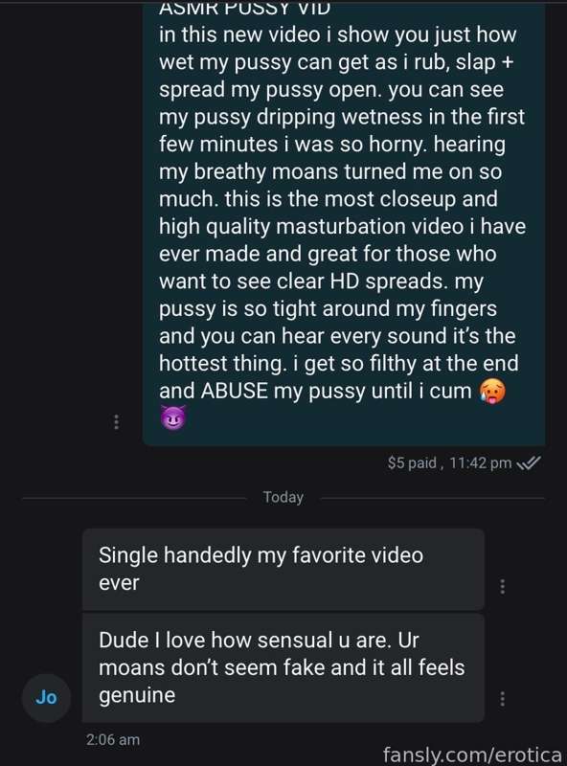Click the double checkmark read receipt
Screen dimensions: 567x766
point(529,462)
